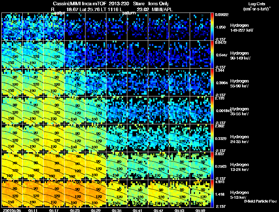The image size is (279, 212).
Task: Open the 55-90 keV panel at 05:41
Action: point(138,82)
